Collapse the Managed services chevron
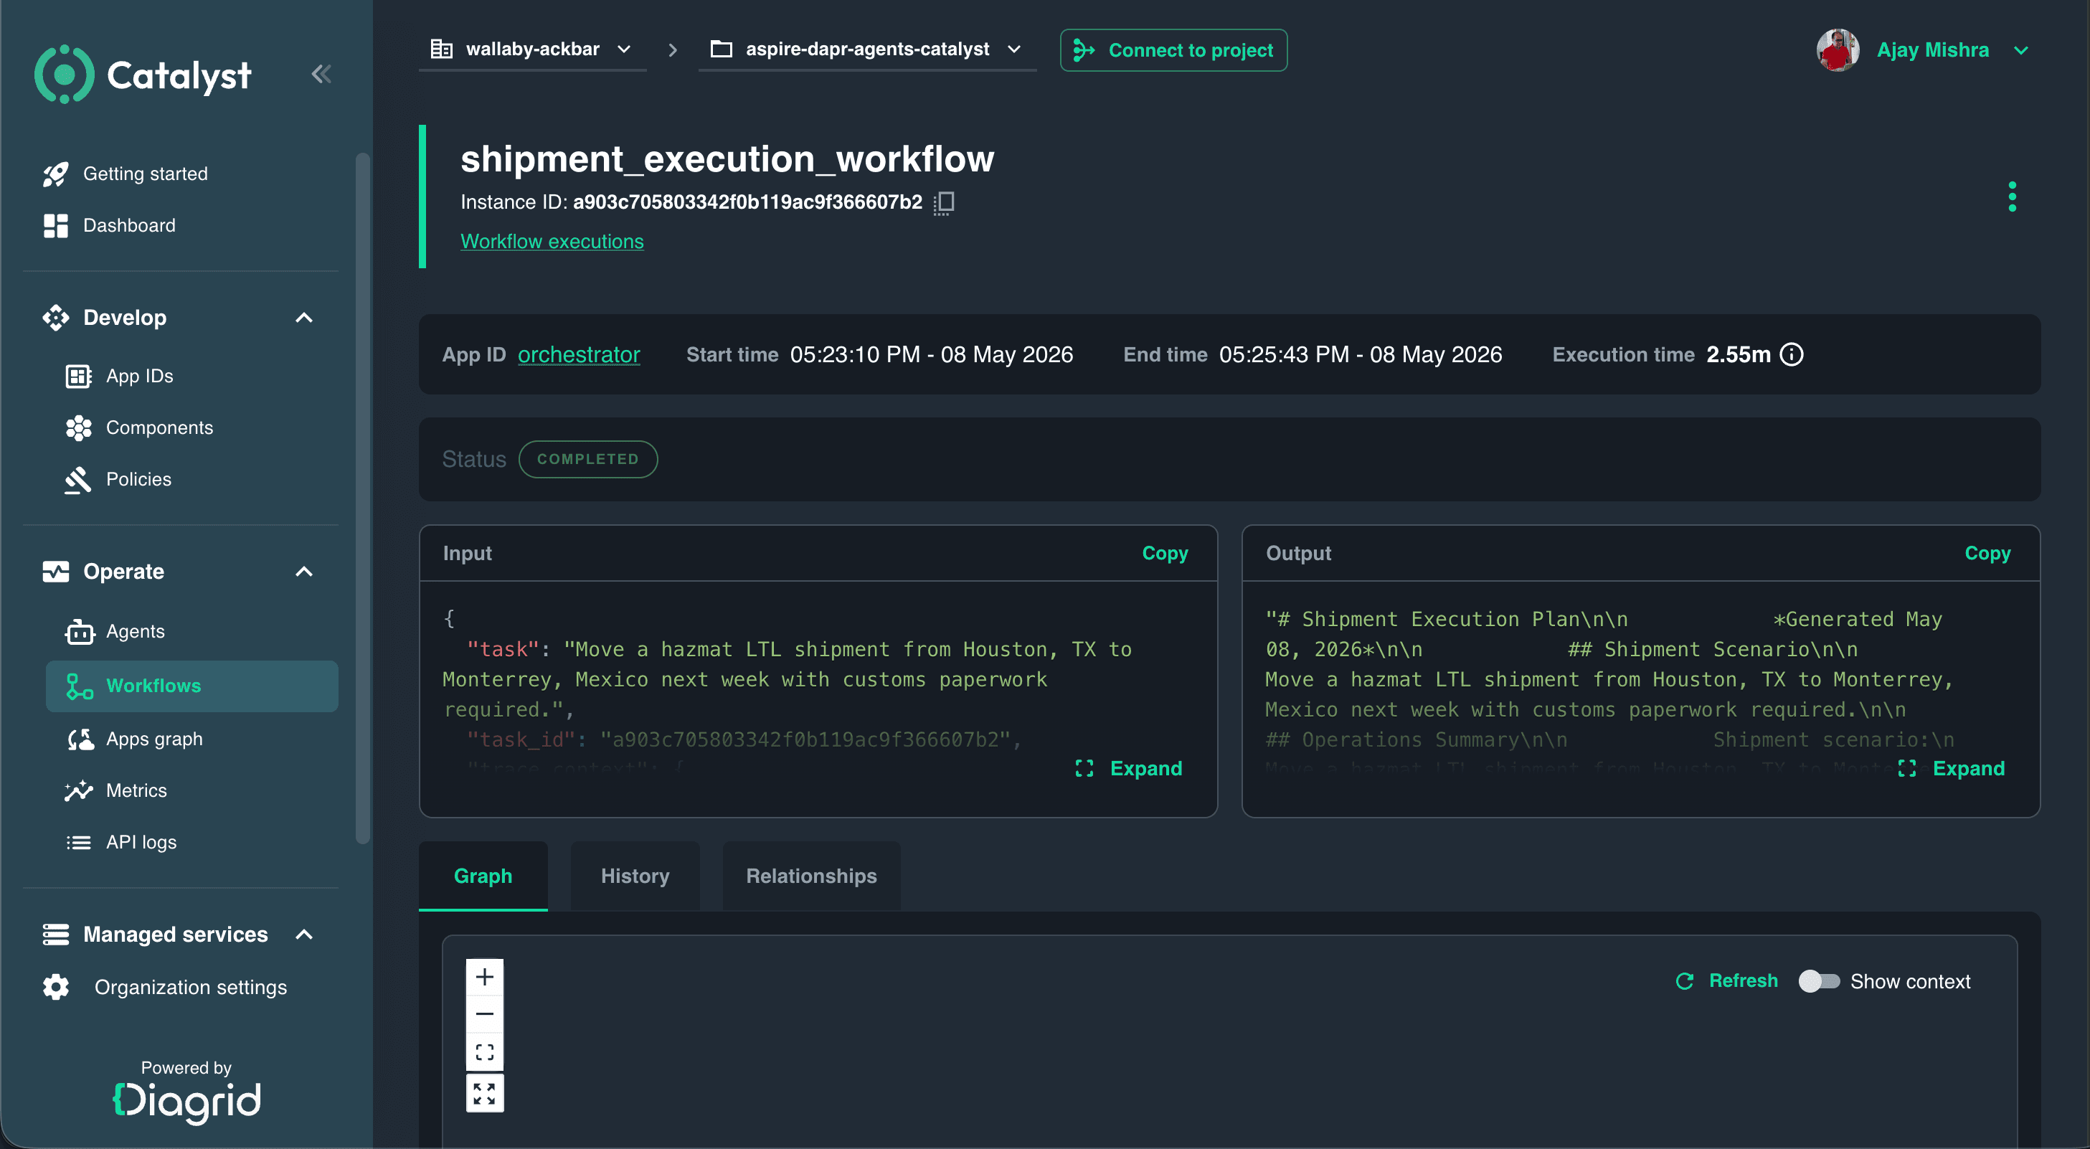2090x1149 pixels. [304, 934]
